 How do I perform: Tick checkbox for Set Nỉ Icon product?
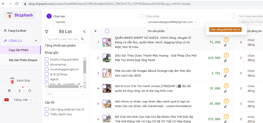click(105, 87)
